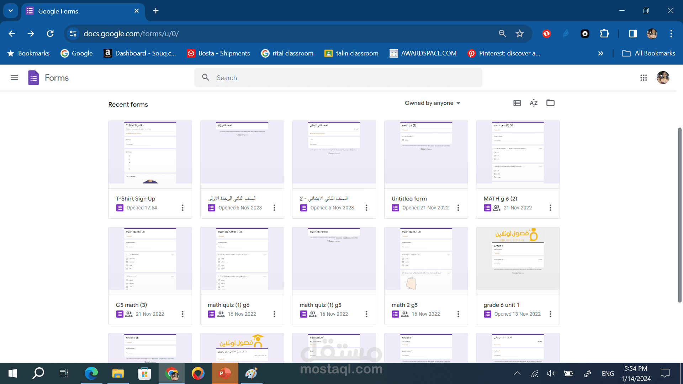Screen dimensions: 683x384
Task: Open the Google bookmark
Action: pyautogui.click(x=77, y=53)
